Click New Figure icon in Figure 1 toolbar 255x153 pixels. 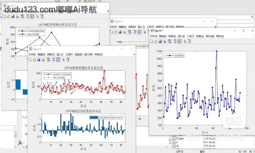[x=151, y=41]
